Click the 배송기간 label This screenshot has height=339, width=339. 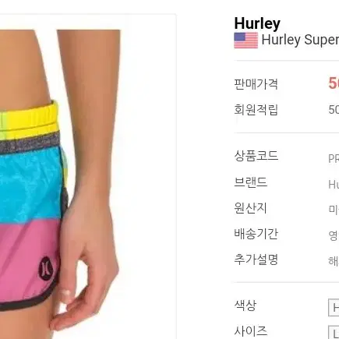[x=256, y=233]
